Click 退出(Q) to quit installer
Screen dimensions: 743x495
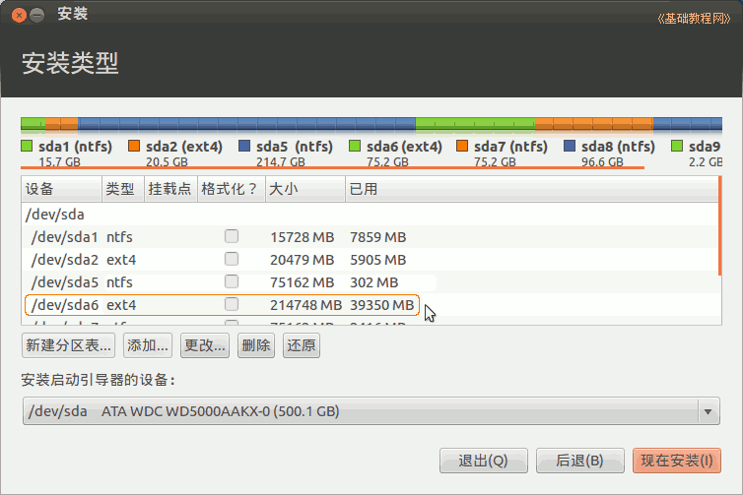[483, 461]
